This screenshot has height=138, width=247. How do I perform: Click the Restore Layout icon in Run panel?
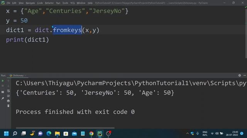click(x=3, y=92)
